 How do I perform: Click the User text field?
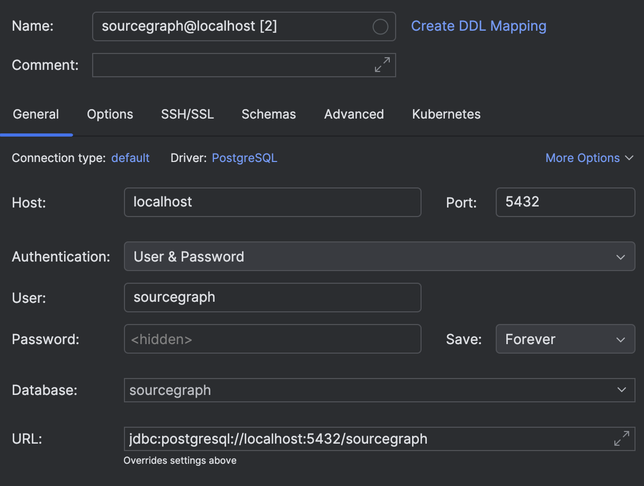pyautogui.click(x=272, y=298)
